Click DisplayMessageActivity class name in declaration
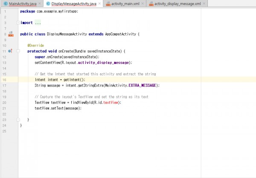The height and width of the screenshot is (178, 256). point(67,34)
